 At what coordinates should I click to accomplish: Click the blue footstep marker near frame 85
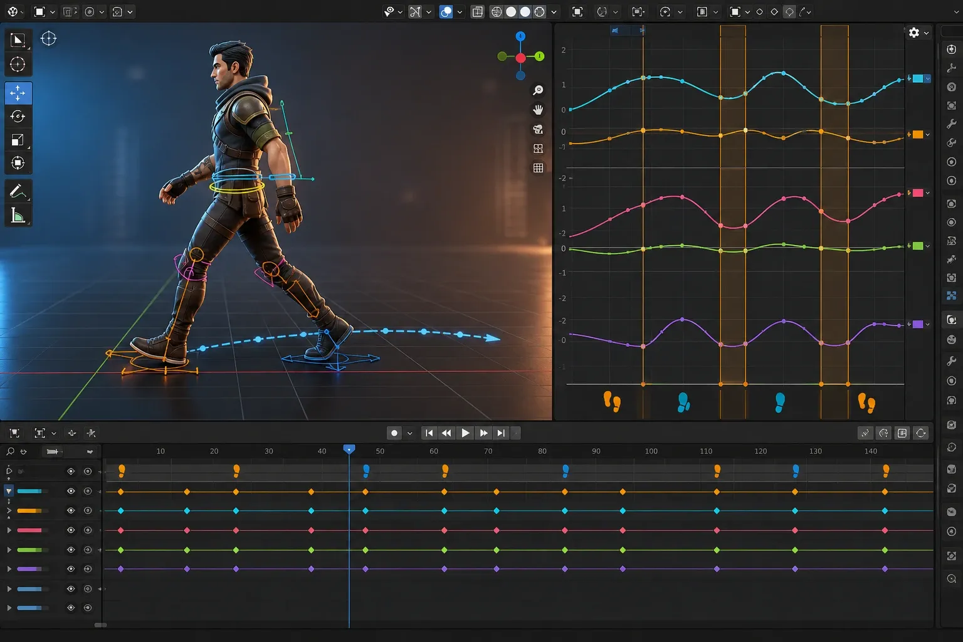pyautogui.click(x=566, y=470)
